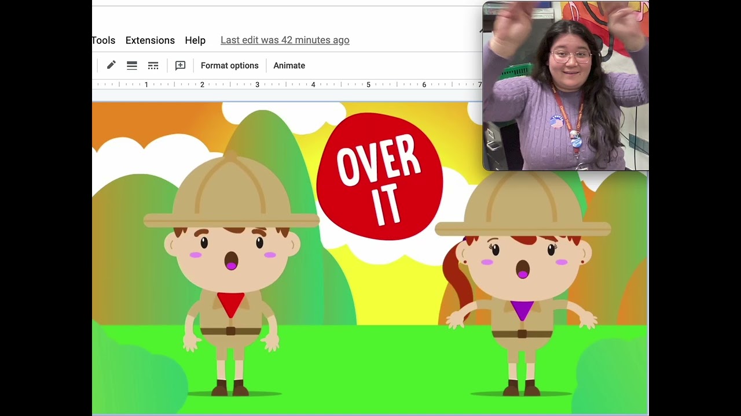The height and width of the screenshot is (416, 741).
Task: Open the Tools menu
Action: tap(104, 40)
